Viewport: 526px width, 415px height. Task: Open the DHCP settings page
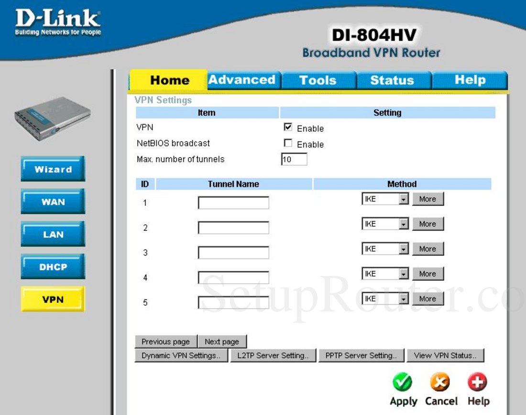point(53,266)
